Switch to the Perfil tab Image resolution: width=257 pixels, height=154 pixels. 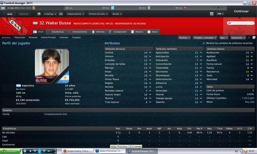38,32
